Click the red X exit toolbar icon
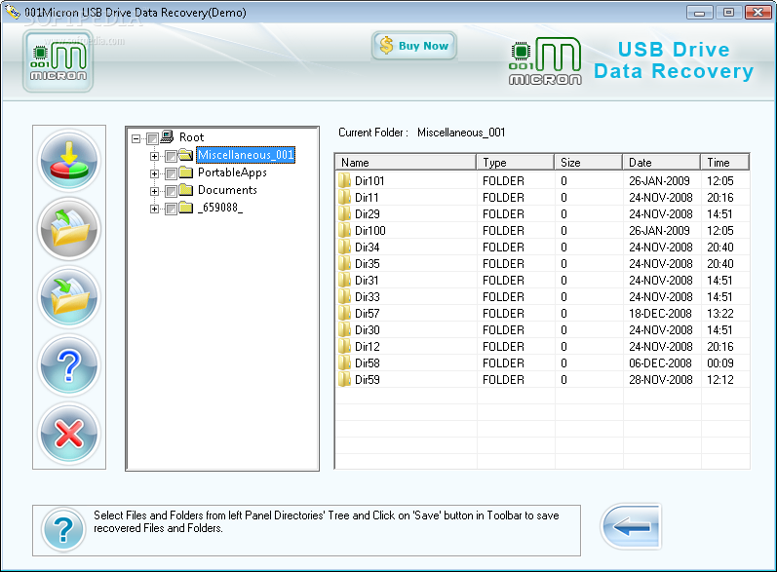The height and width of the screenshot is (572, 777). pos(69,434)
